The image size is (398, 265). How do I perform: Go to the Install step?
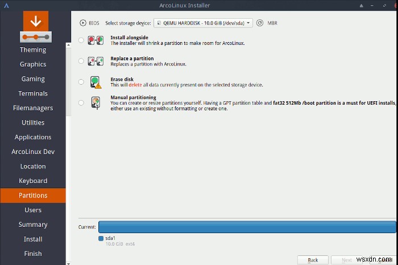point(33,239)
